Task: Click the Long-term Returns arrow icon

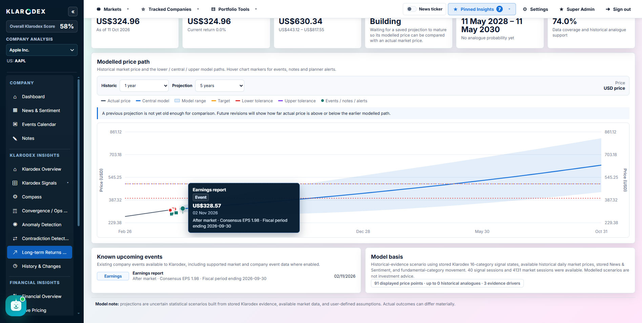Action: click(x=15, y=252)
